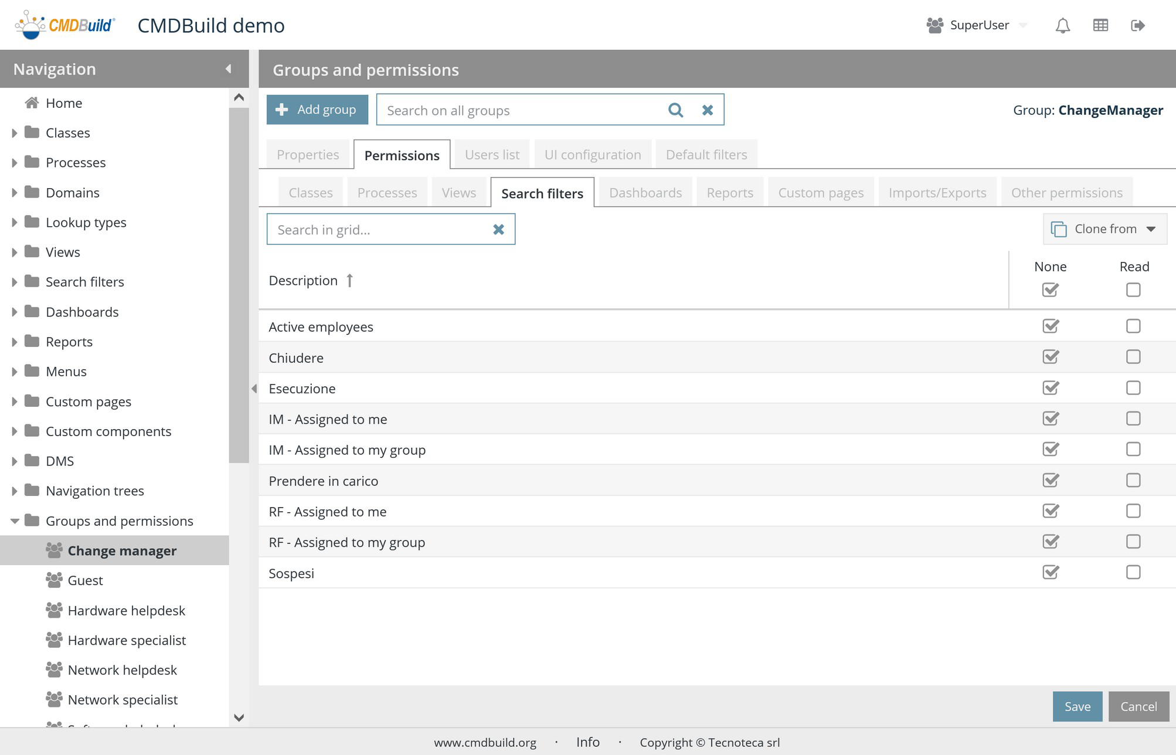The height and width of the screenshot is (755, 1176).
Task: Click the notifications bell icon
Action: [1062, 25]
